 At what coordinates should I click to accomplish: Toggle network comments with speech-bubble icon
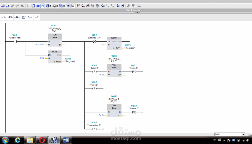43,6
